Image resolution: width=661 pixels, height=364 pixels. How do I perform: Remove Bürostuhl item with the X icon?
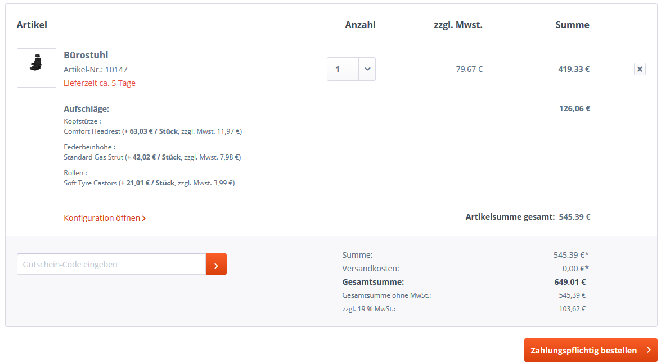pos(640,69)
